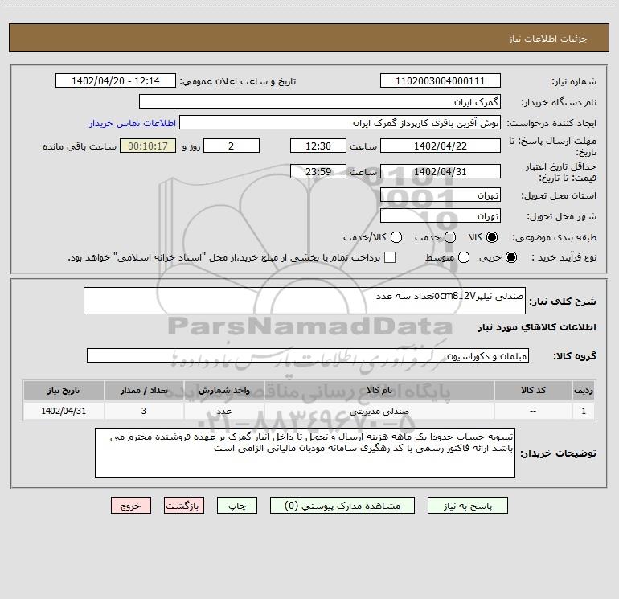The width and height of the screenshot is (619, 599).
Task: Click the بازگشت back button
Action: coord(184,506)
